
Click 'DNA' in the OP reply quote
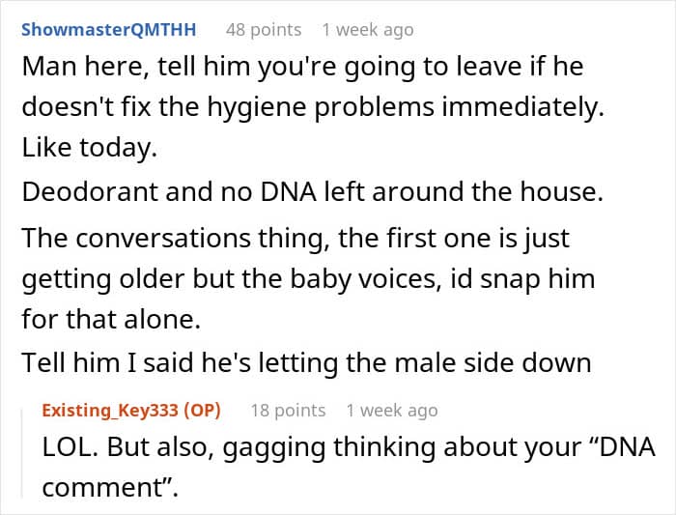coord(628,447)
